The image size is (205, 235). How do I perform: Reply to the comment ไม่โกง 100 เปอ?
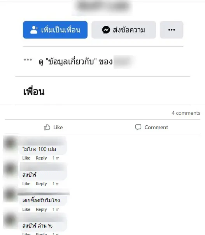click(x=41, y=158)
